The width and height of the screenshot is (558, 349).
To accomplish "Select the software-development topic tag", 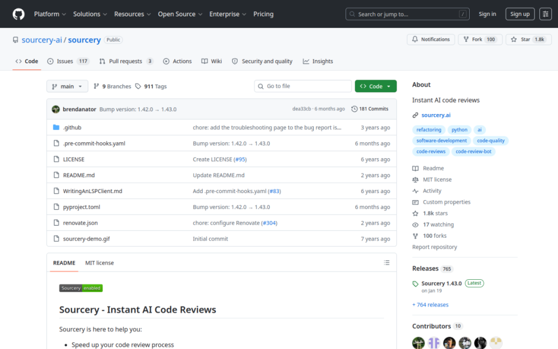I will point(441,141).
